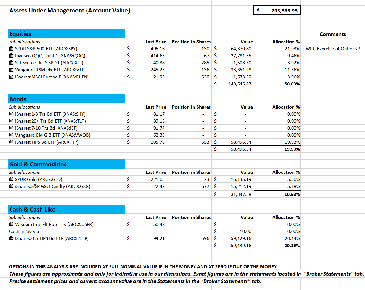Viewport: 365px width, 290px height.
Task: Select 'Position in Shares' header under Bonds
Action: click(191, 107)
